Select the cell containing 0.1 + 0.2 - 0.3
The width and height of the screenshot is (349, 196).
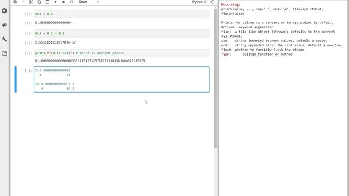(x=122, y=33)
